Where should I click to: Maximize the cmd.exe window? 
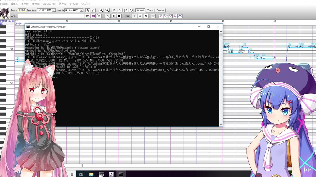209,27
